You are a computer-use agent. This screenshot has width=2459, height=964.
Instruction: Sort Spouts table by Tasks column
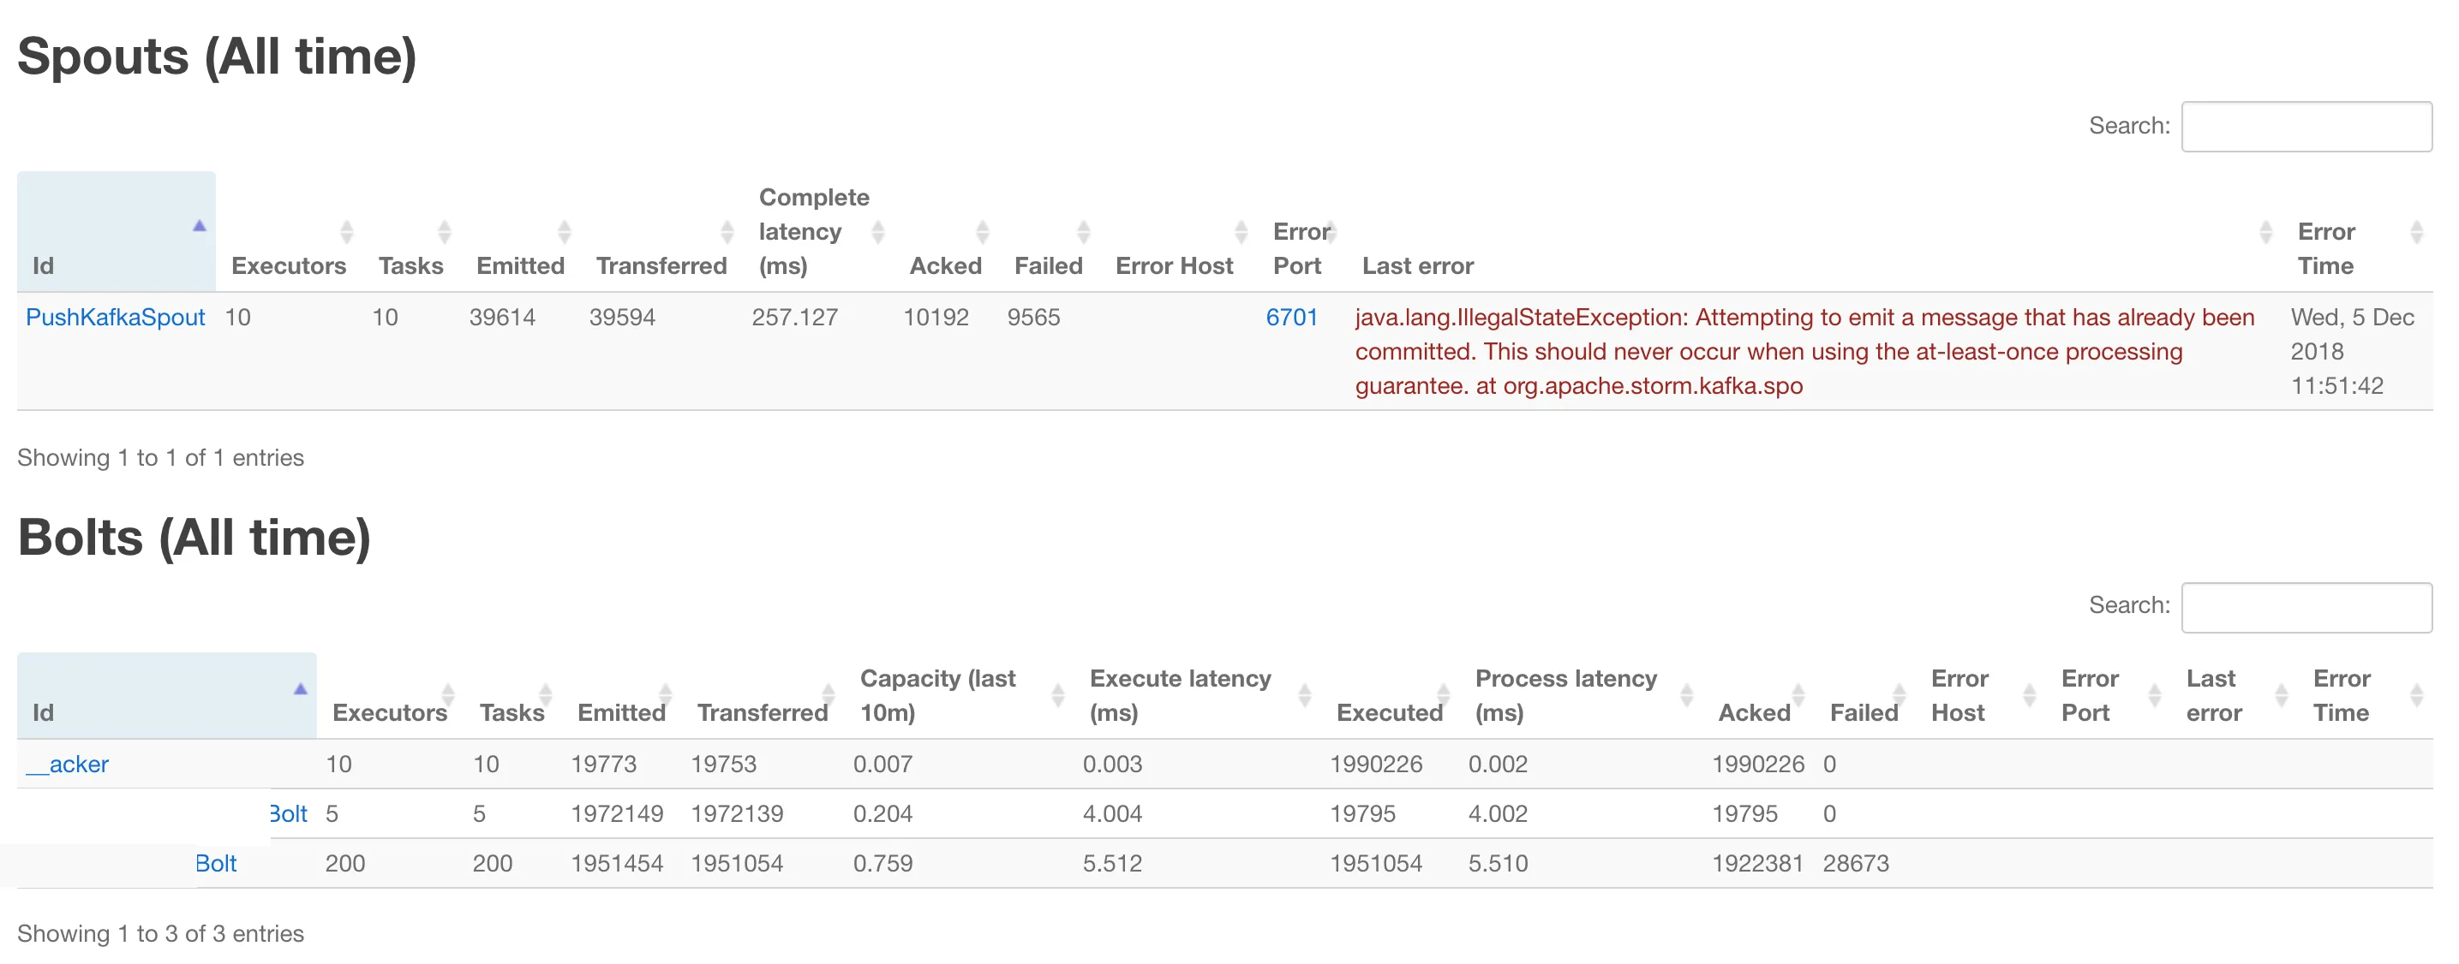(410, 265)
